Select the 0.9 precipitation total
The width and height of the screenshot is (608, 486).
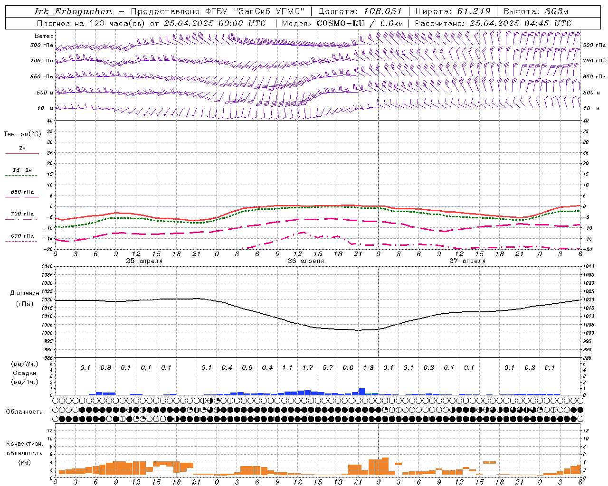(105, 368)
